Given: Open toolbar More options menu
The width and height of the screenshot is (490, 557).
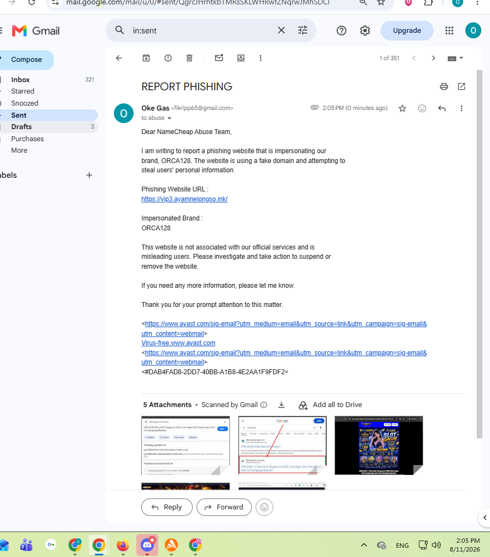Looking at the screenshot, I should click(261, 58).
